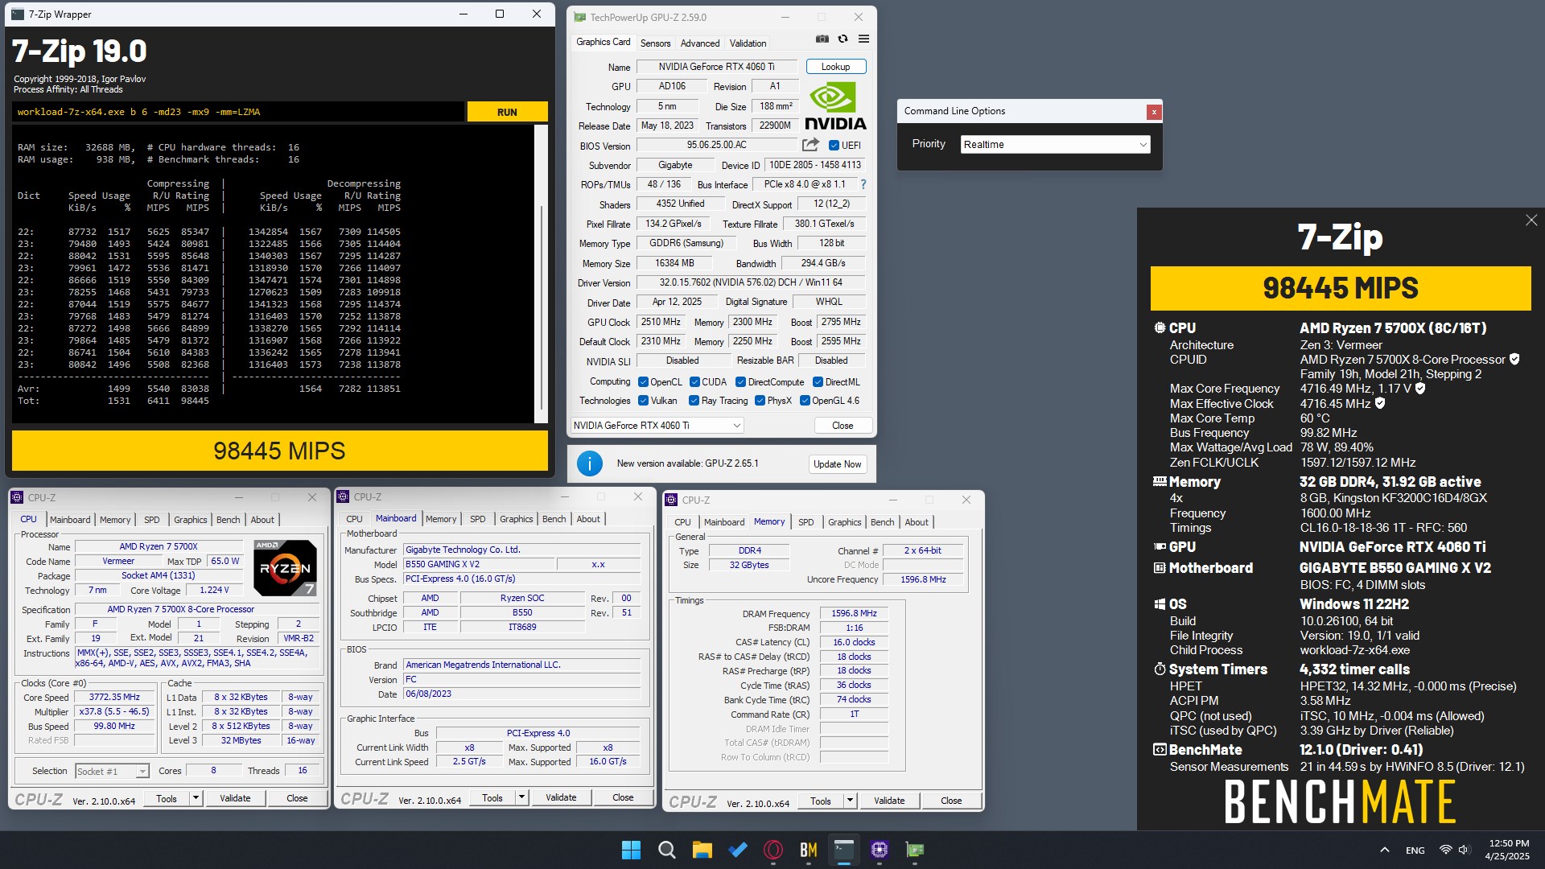
Task: Expand the Tools arrow in the Memory window
Action: point(850,801)
